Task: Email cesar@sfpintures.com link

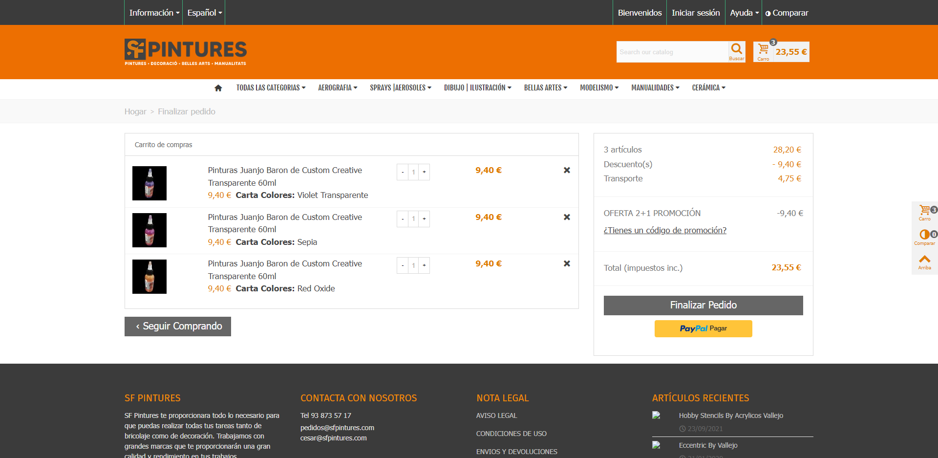Action: (333, 438)
